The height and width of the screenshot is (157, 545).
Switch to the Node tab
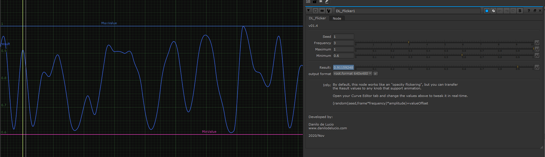[x=337, y=18]
